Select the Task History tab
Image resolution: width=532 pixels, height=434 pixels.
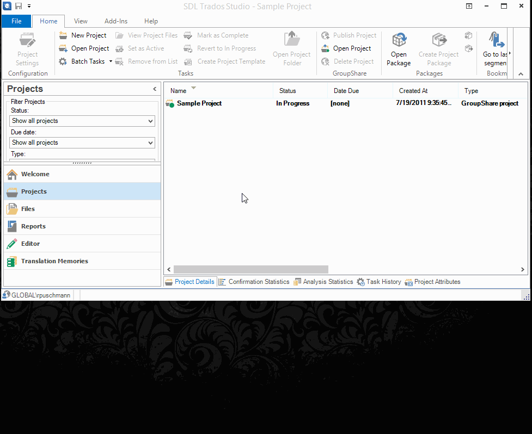click(x=379, y=282)
